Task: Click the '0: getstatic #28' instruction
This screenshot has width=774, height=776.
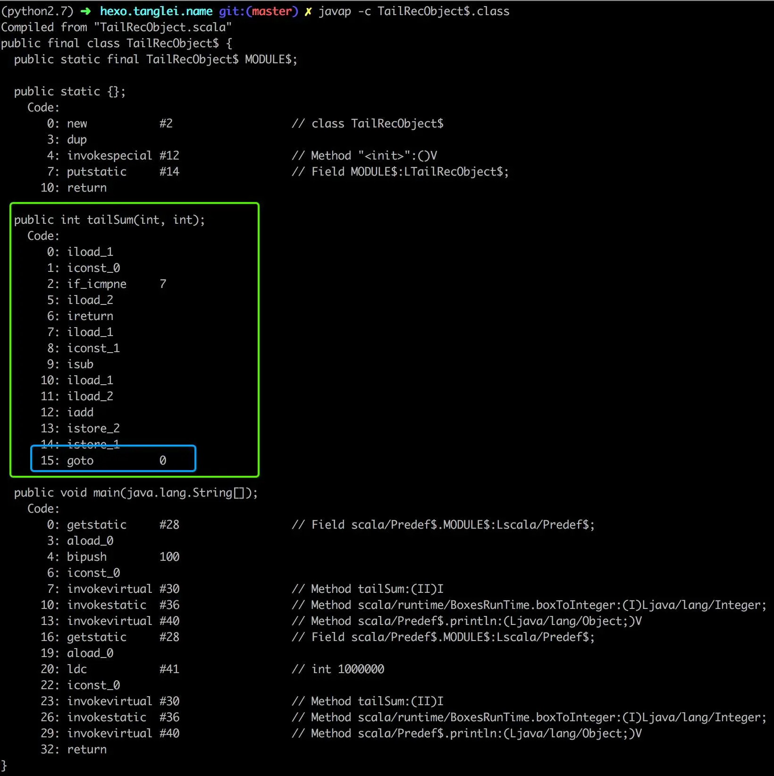Action: [113, 524]
